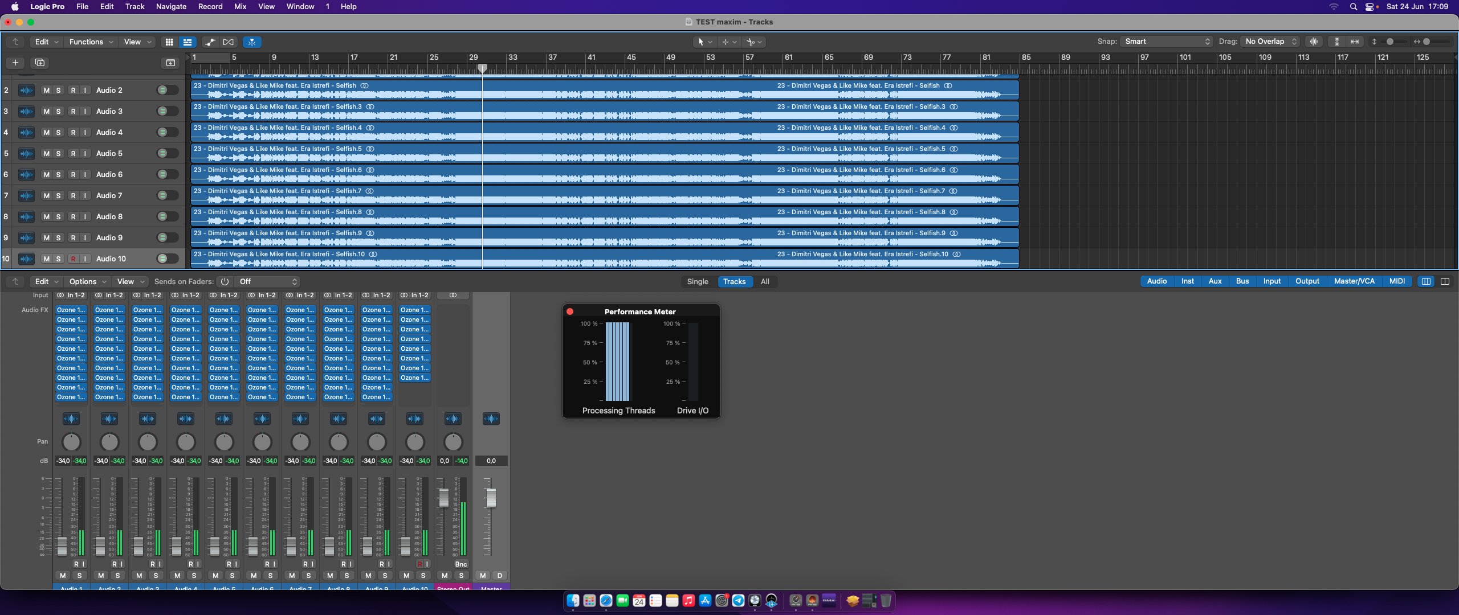This screenshot has width=1459, height=615.
Task: Click the add new track plus button
Action: click(15, 63)
